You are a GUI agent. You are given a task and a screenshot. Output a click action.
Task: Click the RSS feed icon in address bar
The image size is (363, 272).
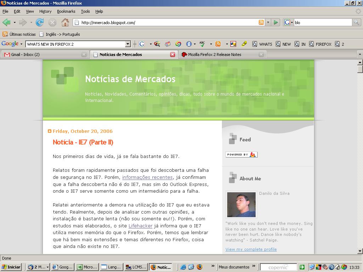[261, 22]
